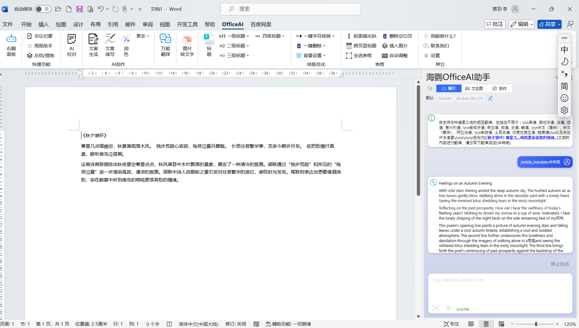Click the search (搜索) box in title bar

click(290, 9)
